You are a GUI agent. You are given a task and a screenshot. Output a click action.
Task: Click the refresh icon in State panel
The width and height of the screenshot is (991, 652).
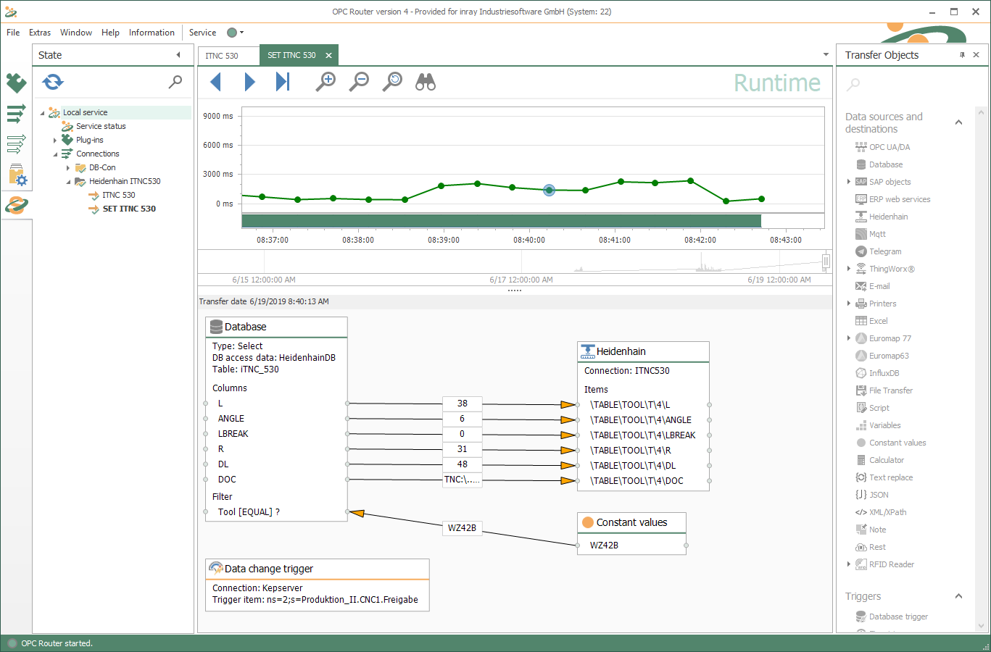point(53,82)
